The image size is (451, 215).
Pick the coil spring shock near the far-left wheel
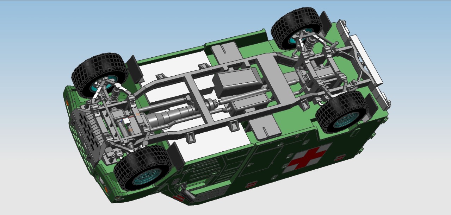click(115, 93)
